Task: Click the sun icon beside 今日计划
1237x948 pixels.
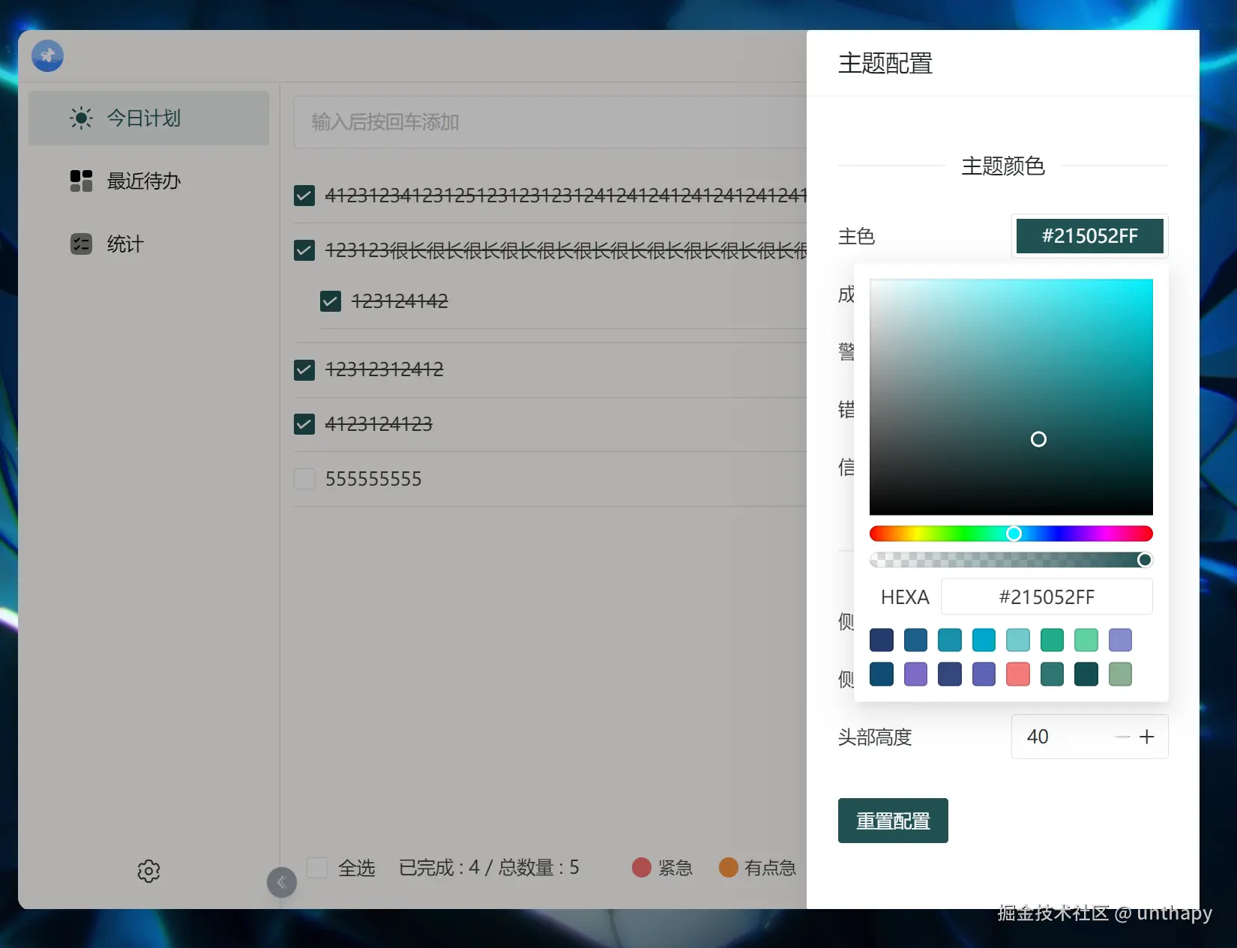Action: [x=81, y=118]
